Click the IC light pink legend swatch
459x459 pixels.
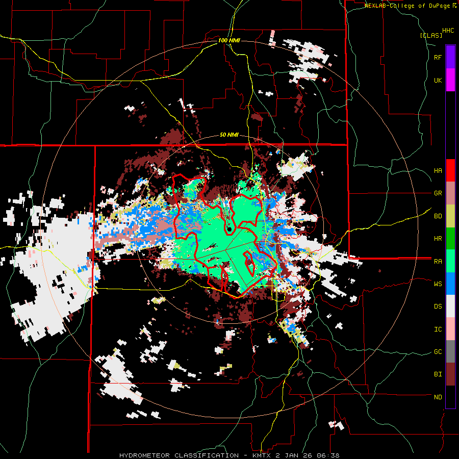tap(450, 329)
